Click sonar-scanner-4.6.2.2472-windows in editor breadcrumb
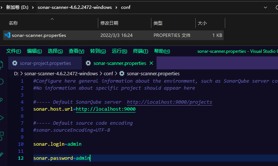Screen dimensions: 278x166 [61, 73]
